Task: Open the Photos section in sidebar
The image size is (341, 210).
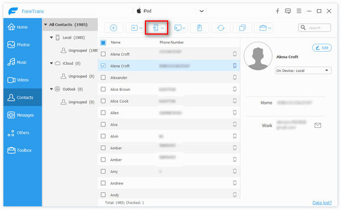Action: pos(23,44)
